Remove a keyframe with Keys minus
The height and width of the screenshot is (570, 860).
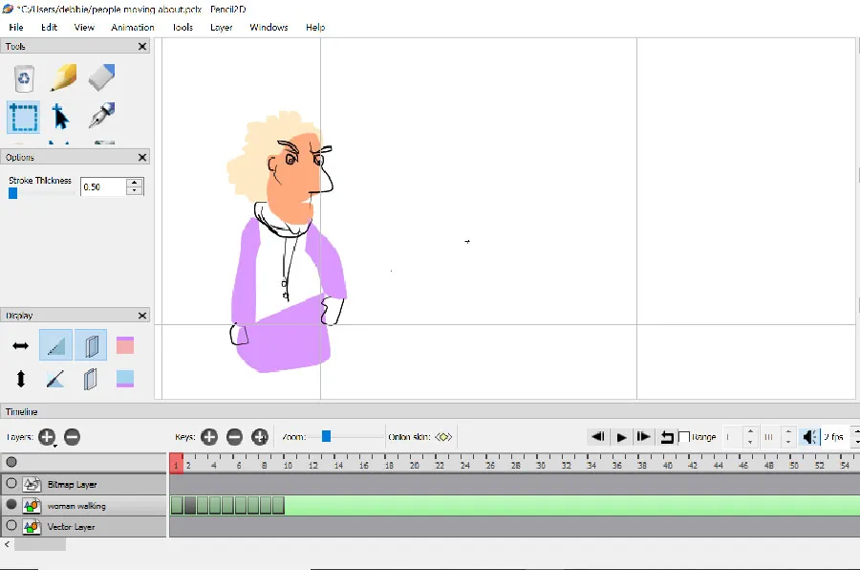[234, 437]
